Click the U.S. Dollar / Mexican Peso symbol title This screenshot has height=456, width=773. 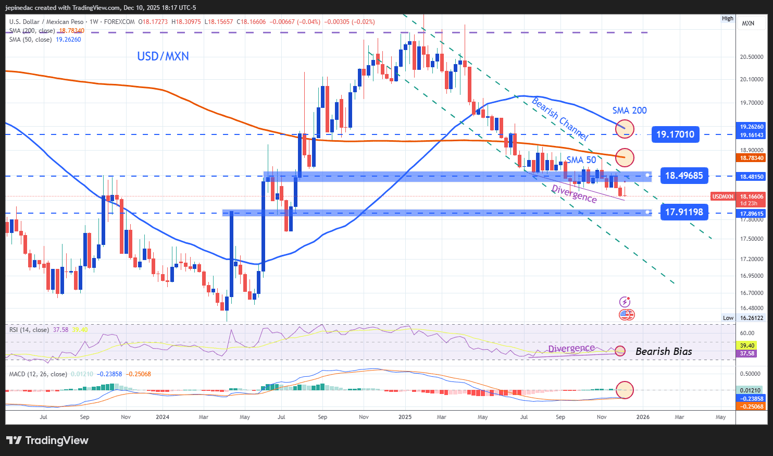[47, 22]
